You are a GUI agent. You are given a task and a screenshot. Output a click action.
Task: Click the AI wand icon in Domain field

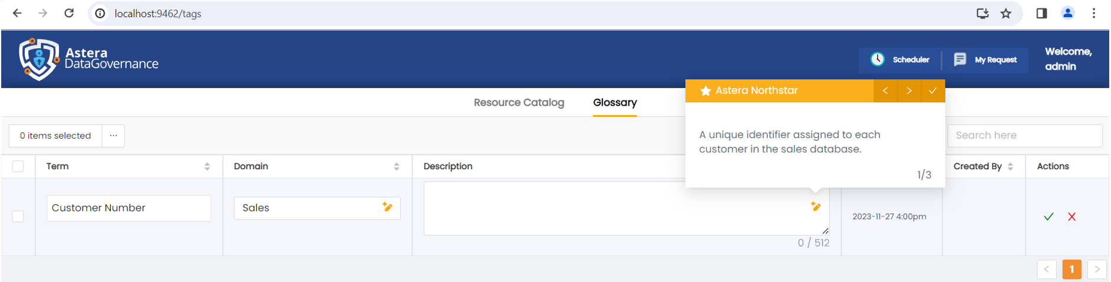tap(387, 207)
